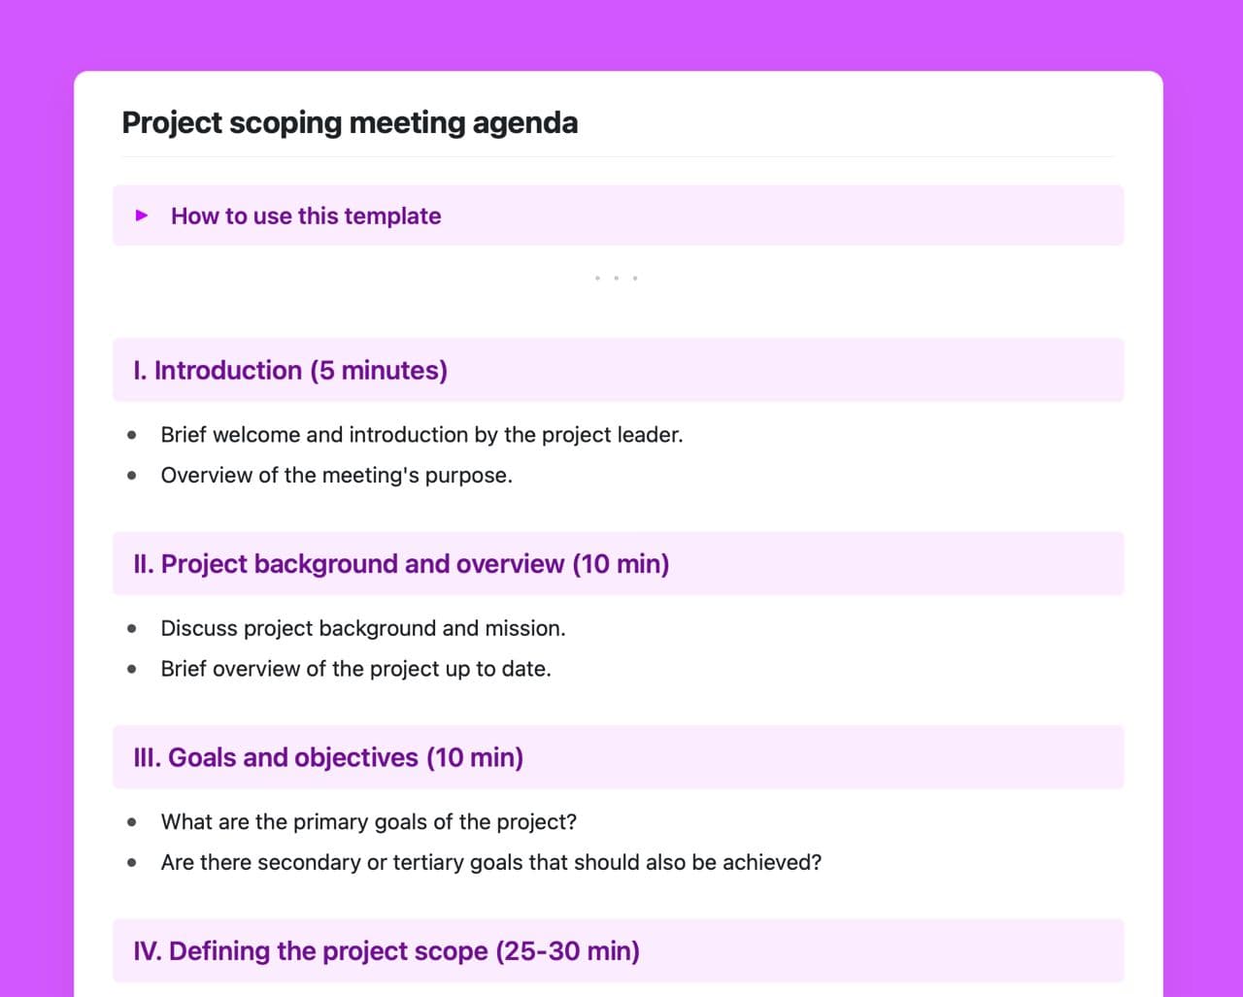Click the "Project scoping meeting agenda" title
Image resolution: width=1243 pixels, height=997 pixels.
coord(350,123)
